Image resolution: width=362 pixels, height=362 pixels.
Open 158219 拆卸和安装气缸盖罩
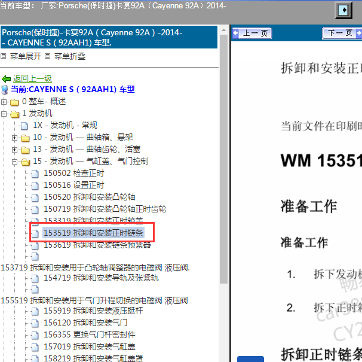coord(93,358)
